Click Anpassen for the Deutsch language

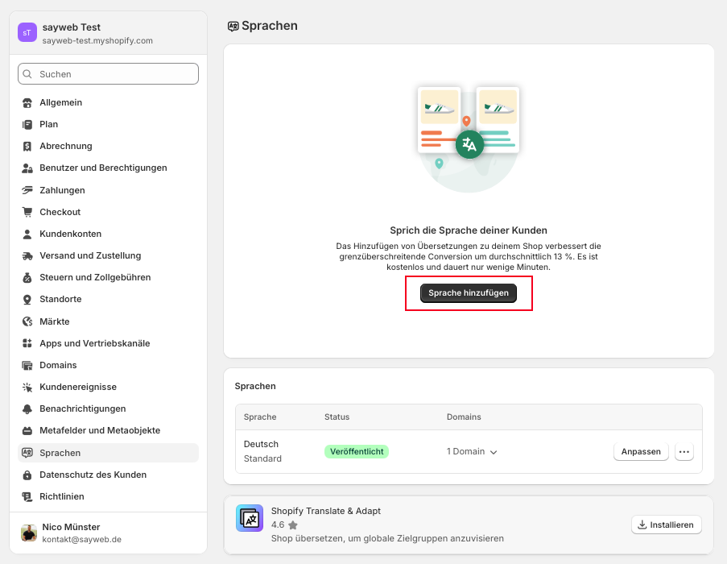click(x=641, y=452)
